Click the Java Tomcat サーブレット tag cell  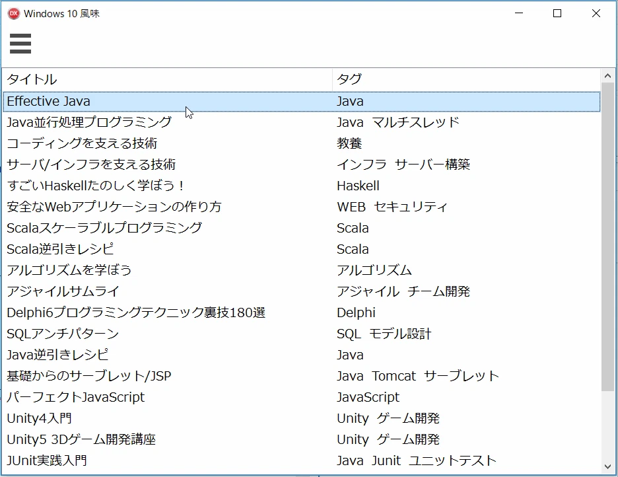418,376
